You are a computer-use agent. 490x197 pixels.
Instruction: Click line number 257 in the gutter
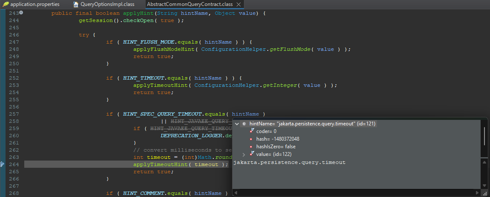coord(14,114)
